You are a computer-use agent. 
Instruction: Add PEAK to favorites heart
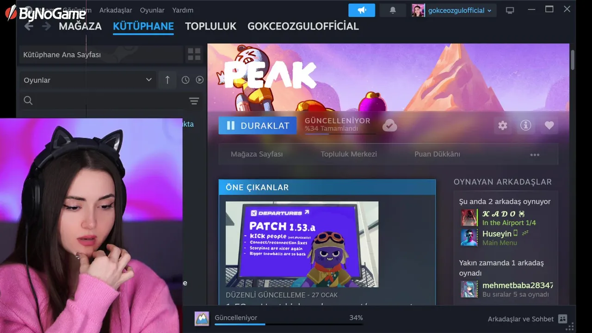[x=549, y=125]
